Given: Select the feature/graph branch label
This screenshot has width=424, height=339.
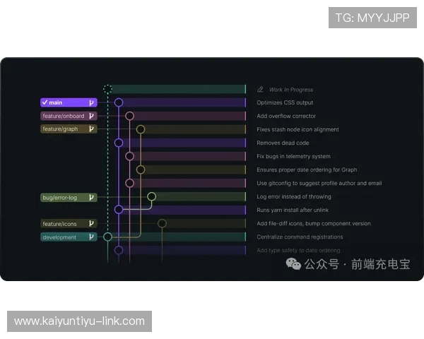Looking at the screenshot, I should pyautogui.click(x=61, y=129).
